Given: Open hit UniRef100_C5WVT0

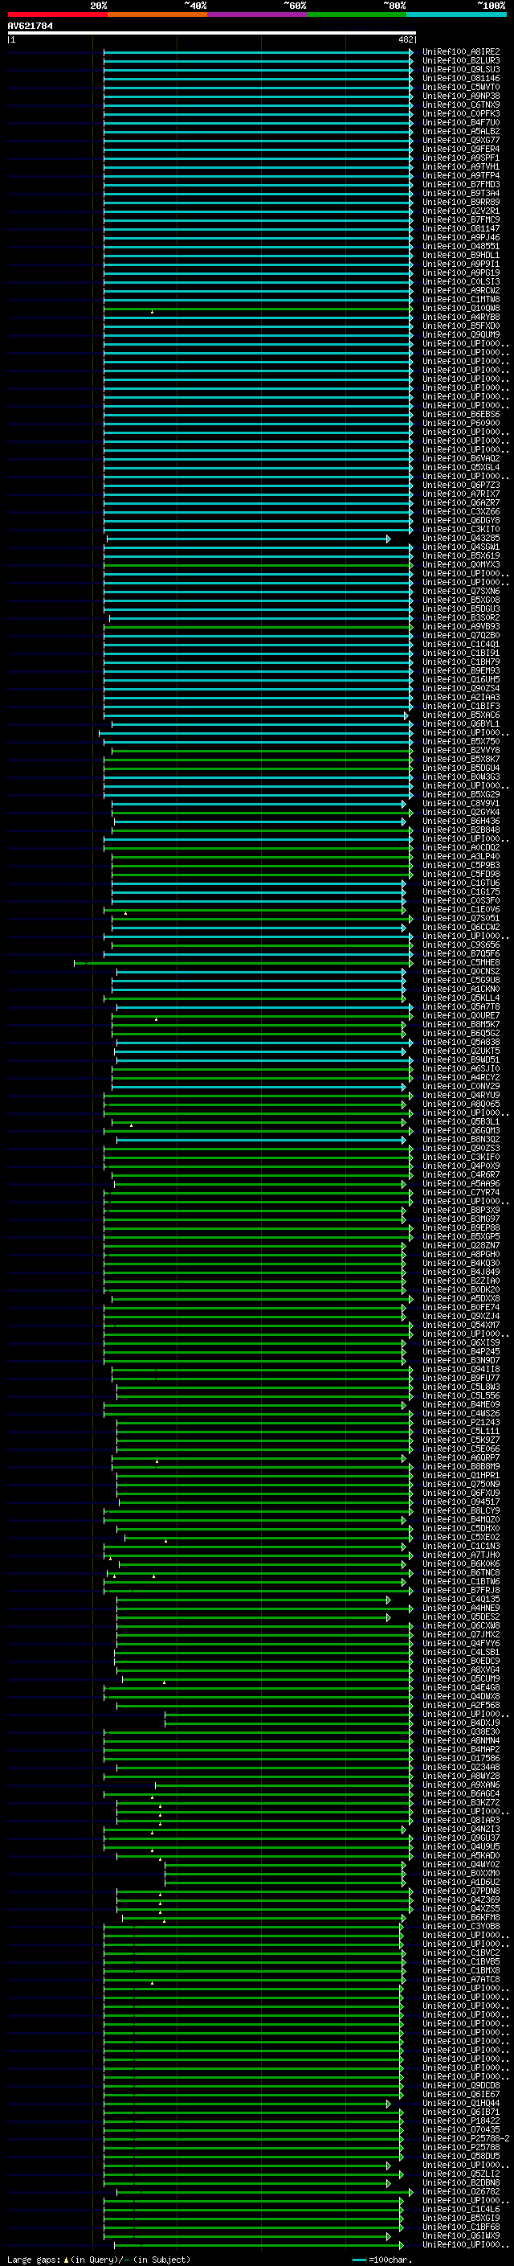Looking at the screenshot, I should (x=461, y=87).
